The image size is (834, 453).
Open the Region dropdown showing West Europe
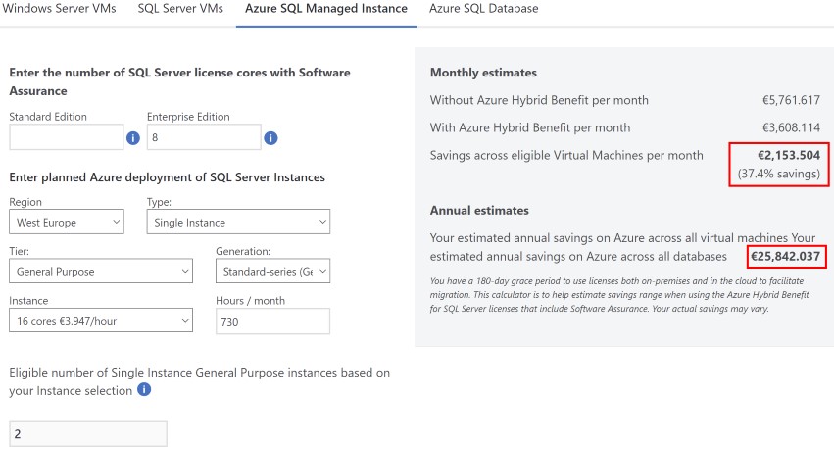[67, 223]
